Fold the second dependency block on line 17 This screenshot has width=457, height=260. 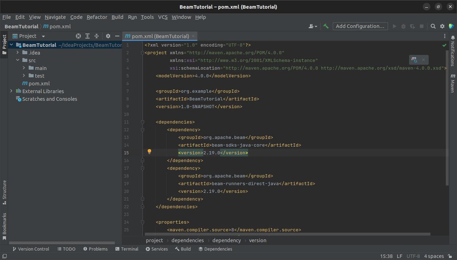click(x=142, y=168)
